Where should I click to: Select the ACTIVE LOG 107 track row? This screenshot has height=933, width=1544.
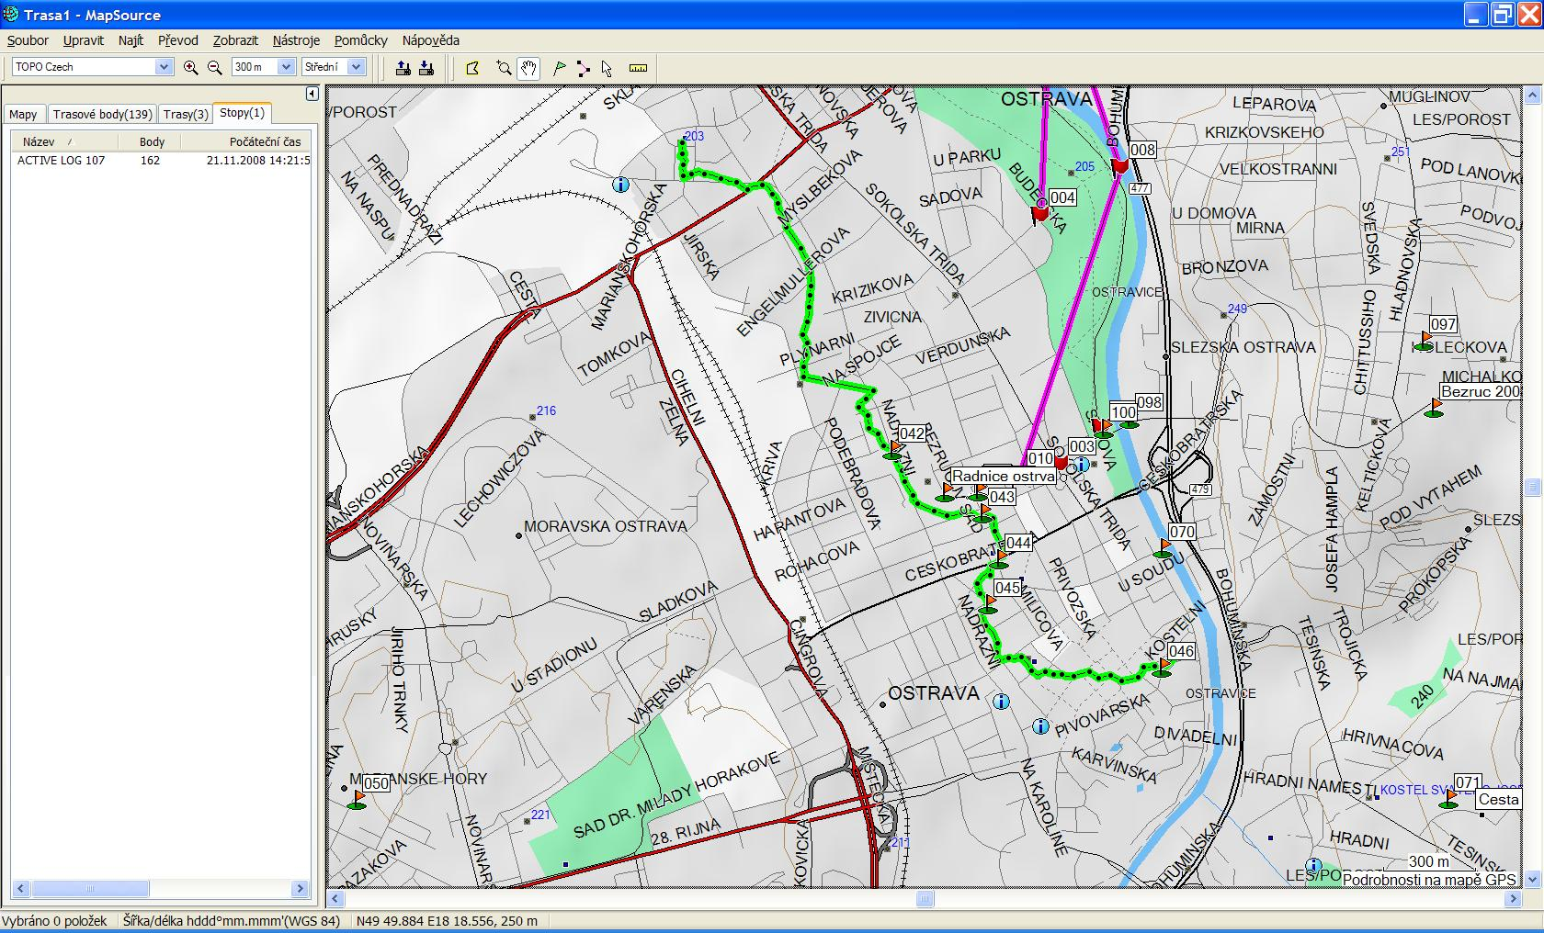click(162, 160)
